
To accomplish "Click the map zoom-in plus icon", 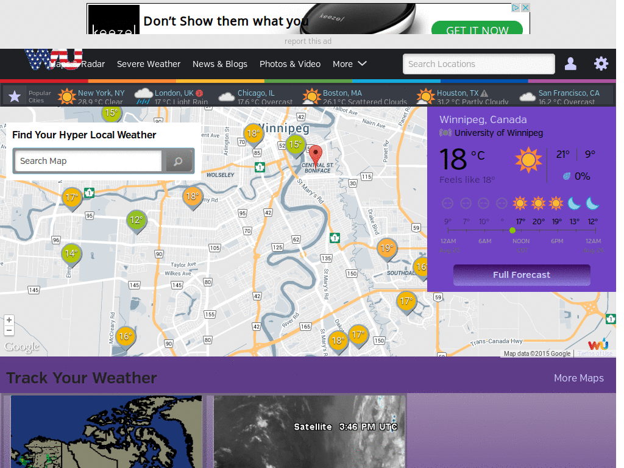I will point(9,319).
